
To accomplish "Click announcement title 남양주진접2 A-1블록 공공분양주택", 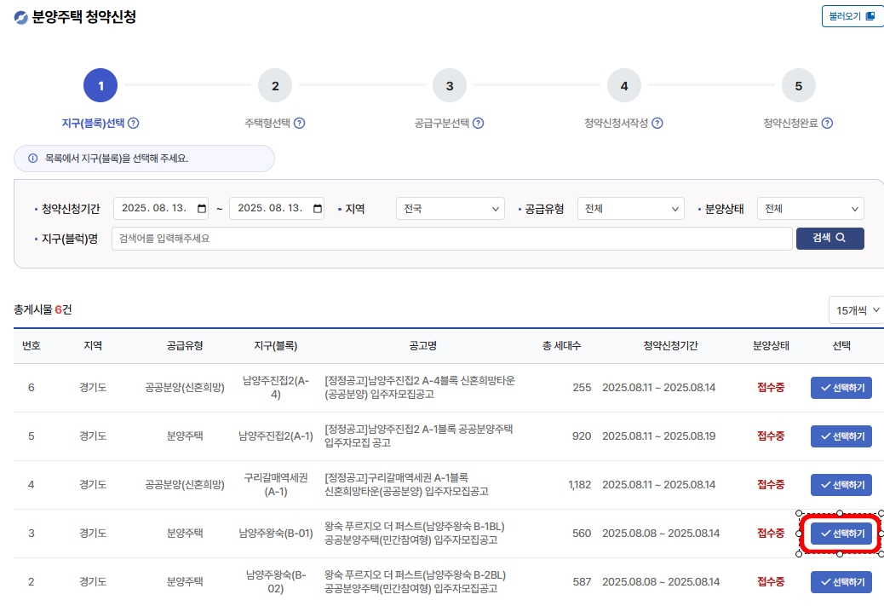I will 418,436.
